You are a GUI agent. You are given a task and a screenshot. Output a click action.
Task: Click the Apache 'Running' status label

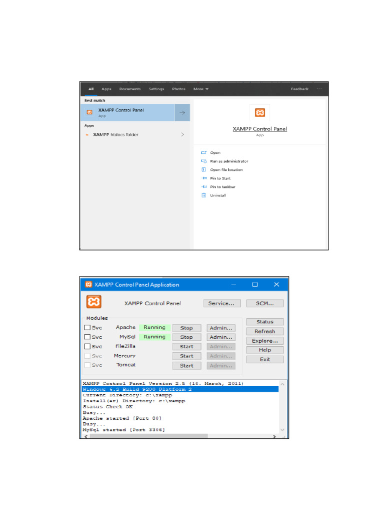154,328
